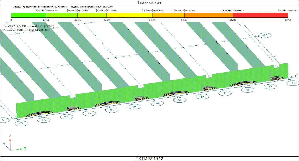
Task: Click the legend maximum value 107.4
Action: coord(288,20)
